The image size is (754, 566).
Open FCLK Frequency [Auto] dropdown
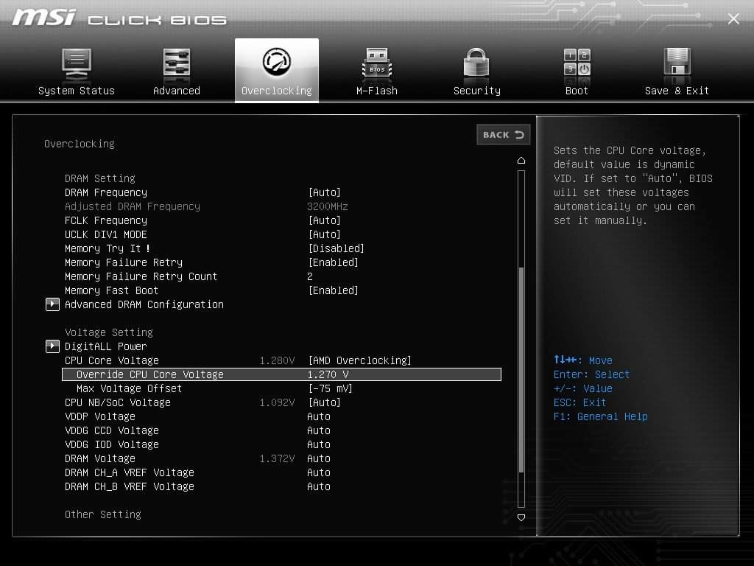tap(325, 220)
